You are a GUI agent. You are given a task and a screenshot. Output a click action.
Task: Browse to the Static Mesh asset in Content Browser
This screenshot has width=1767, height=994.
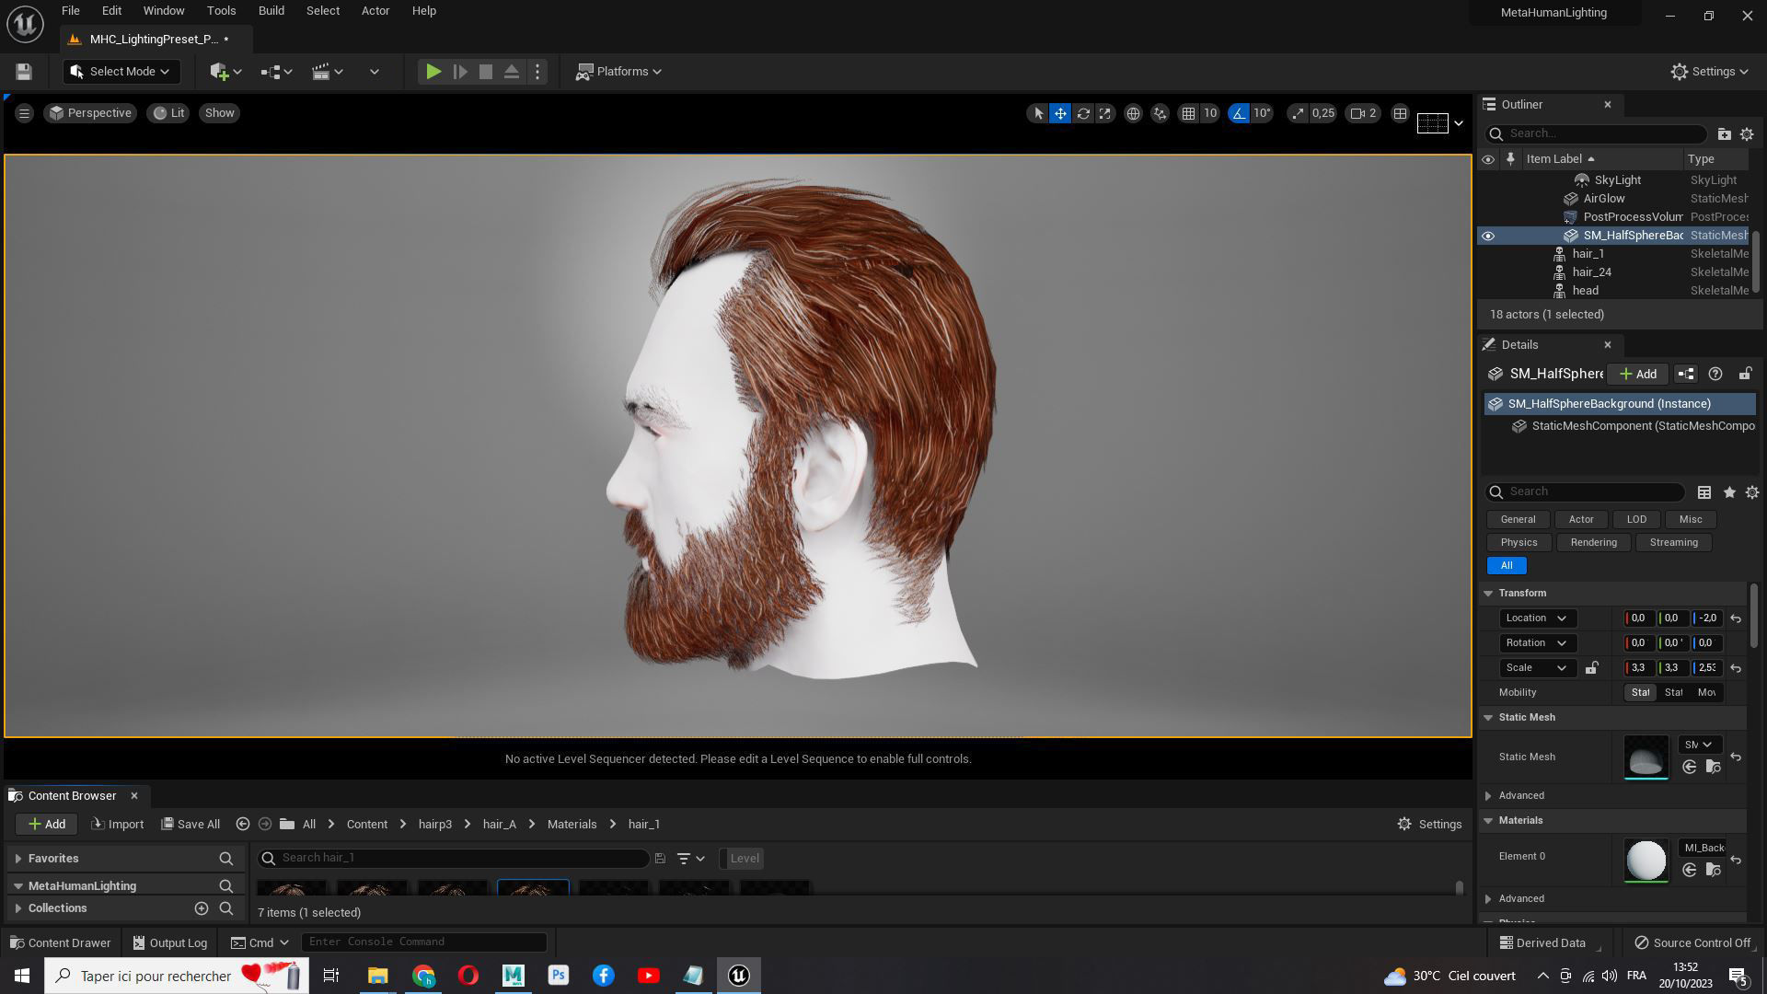[x=1713, y=767]
